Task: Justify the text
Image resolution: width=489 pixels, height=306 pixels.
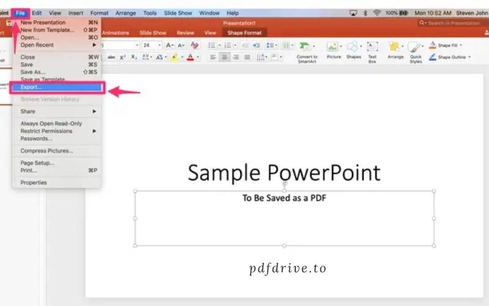Action: [x=248, y=57]
